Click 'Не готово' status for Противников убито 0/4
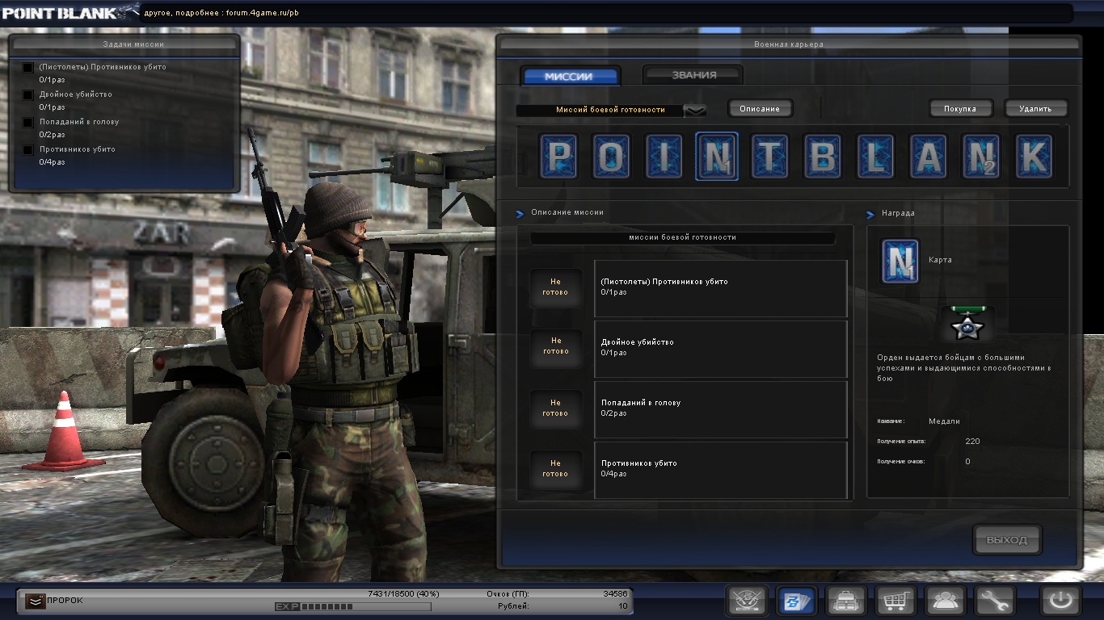This screenshot has width=1104, height=620. (x=555, y=468)
